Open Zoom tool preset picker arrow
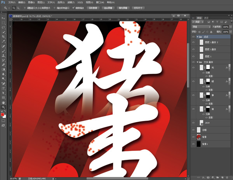This screenshot has width=233, height=180. (9, 8)
